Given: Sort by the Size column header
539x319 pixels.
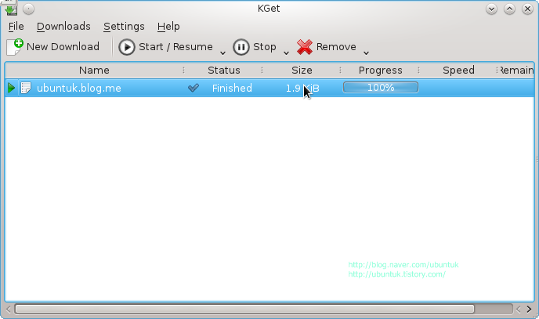Looking at the screenshot, I should pos(302,70).
